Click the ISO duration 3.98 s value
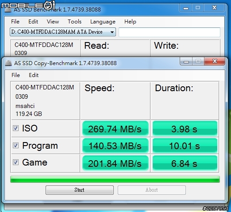This screenshot has width=231, height=212. click(185, 129)
